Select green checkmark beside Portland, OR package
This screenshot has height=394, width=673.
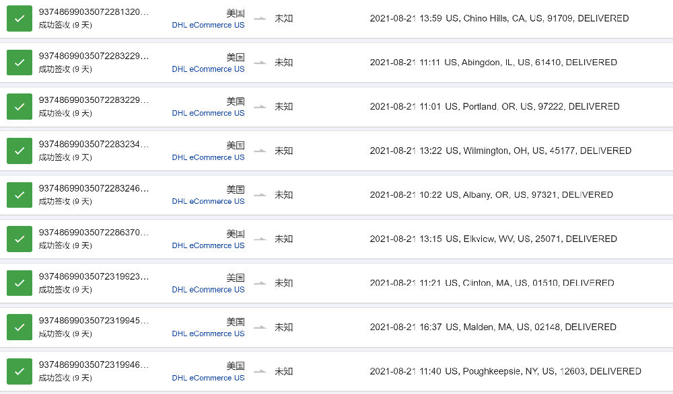click(20, 106)
